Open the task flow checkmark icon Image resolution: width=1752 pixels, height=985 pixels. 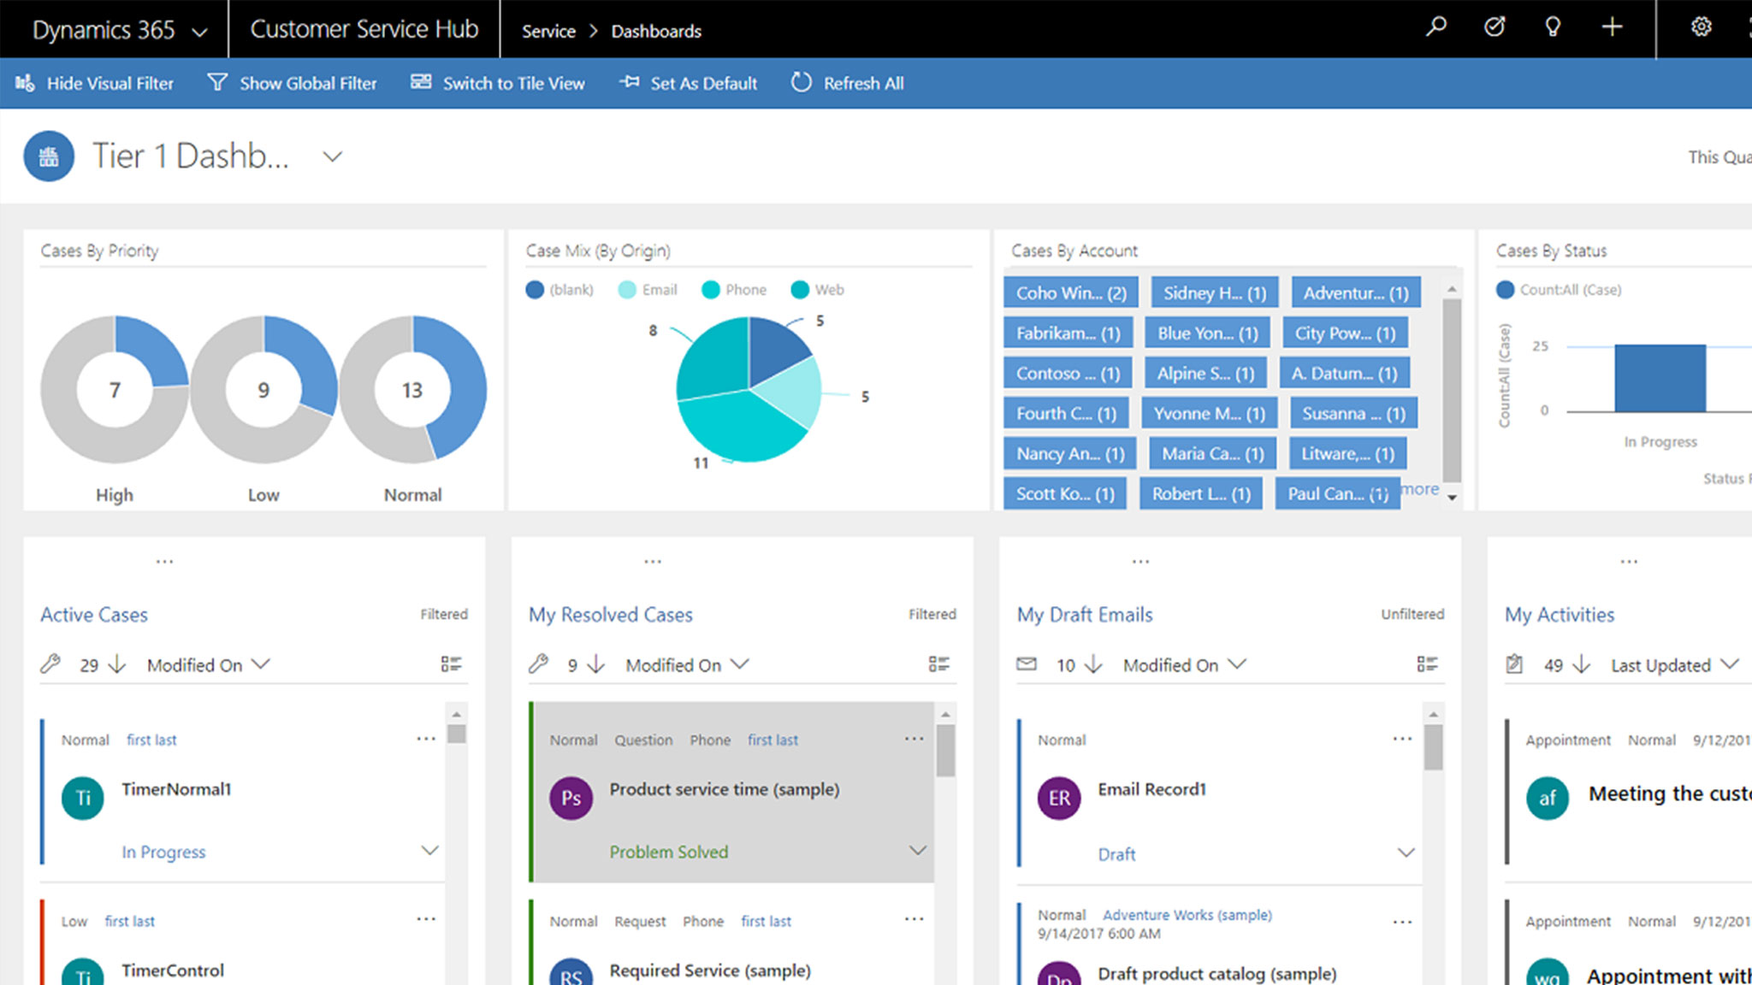tap(1495, 27)
